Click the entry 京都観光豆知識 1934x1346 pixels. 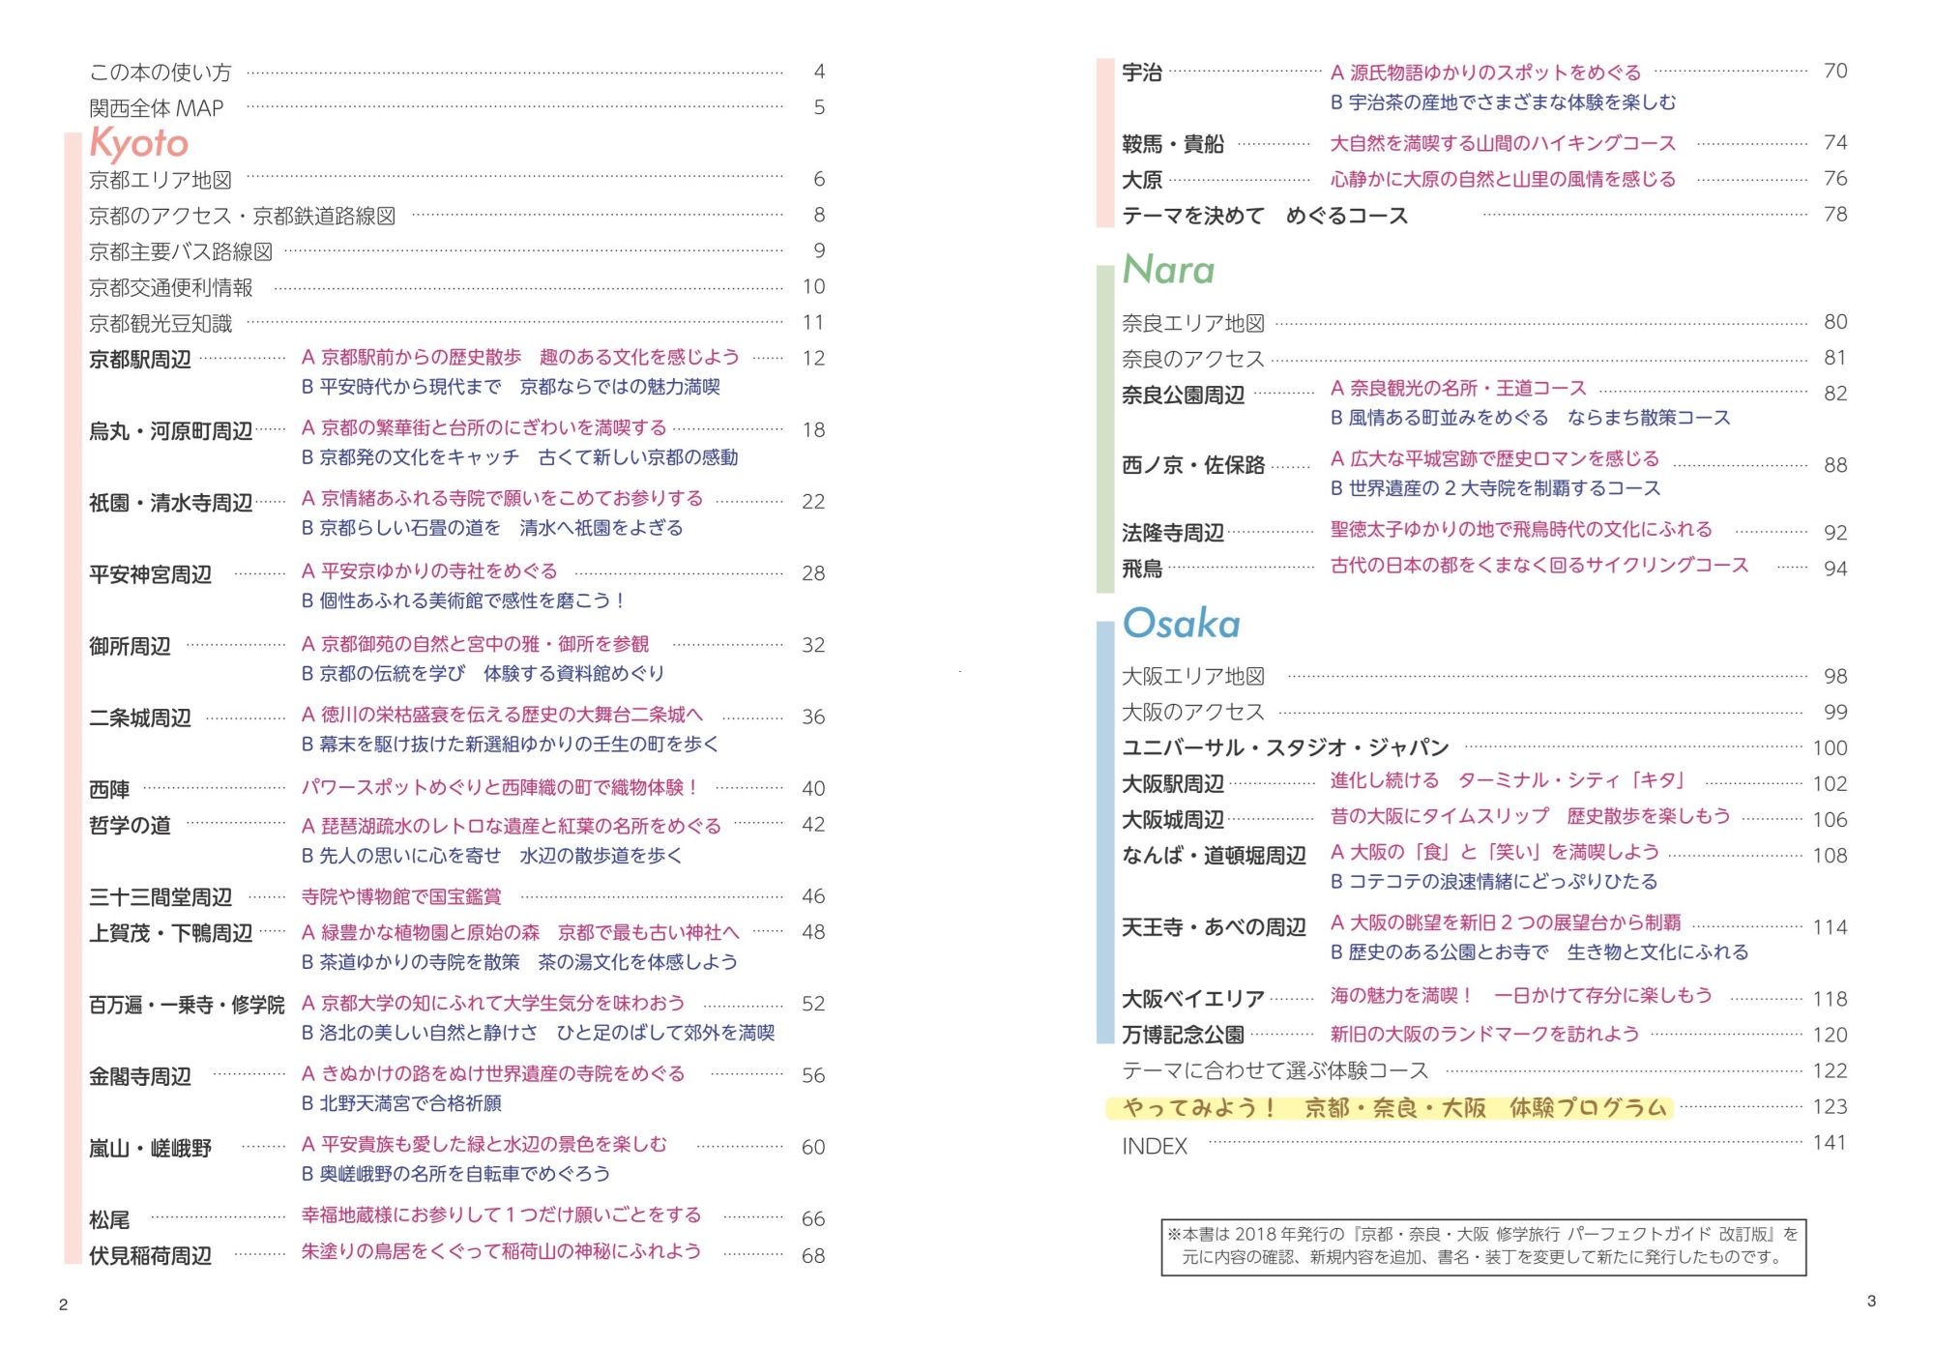pyautogui.click(x=161, y=323)
